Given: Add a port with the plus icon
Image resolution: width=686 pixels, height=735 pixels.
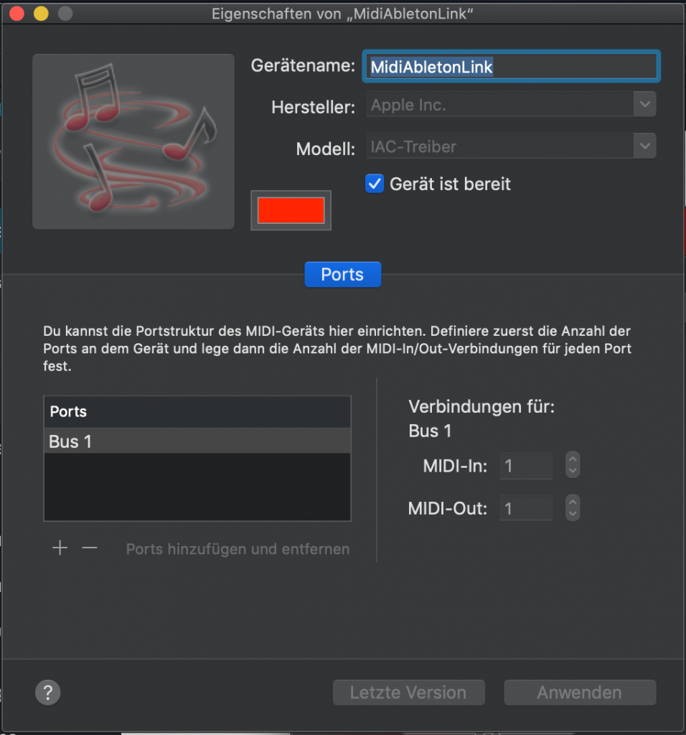Looking at the screenshot, I should 60,548.
